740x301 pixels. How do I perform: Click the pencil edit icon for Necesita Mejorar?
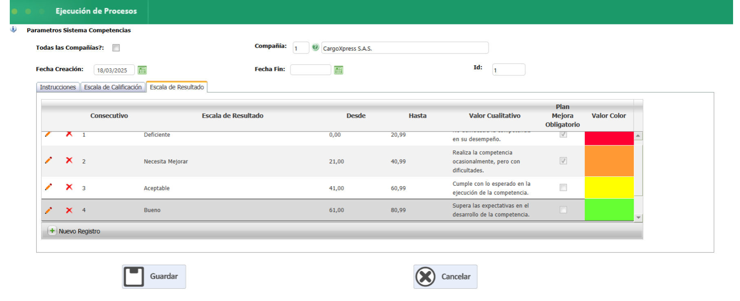[48, 160]
